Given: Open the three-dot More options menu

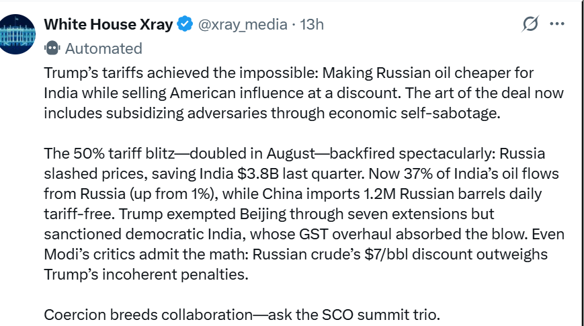Looking at the screenshot, I should pyautogui.click(x=557, y=24).
